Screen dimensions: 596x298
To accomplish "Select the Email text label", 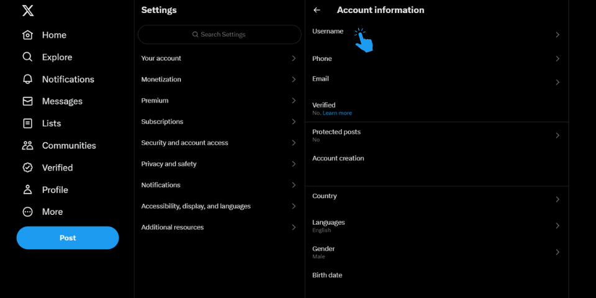I will click(x=320, y=79).
